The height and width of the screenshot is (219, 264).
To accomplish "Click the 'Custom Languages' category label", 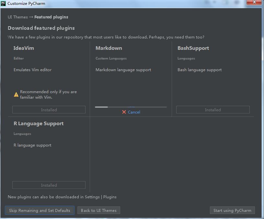I will 111,58.
